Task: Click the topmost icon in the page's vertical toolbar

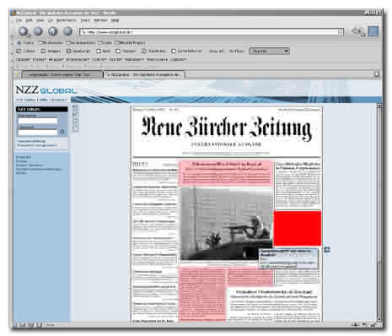Action: click(x=76, y=108)
